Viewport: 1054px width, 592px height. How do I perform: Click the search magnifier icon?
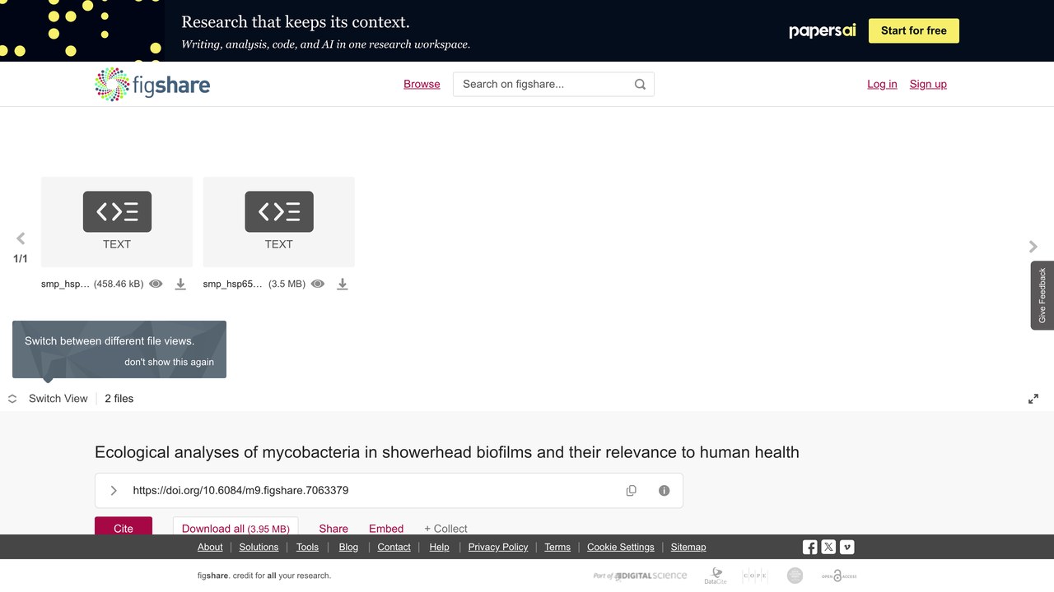click(x=640, y=84)
